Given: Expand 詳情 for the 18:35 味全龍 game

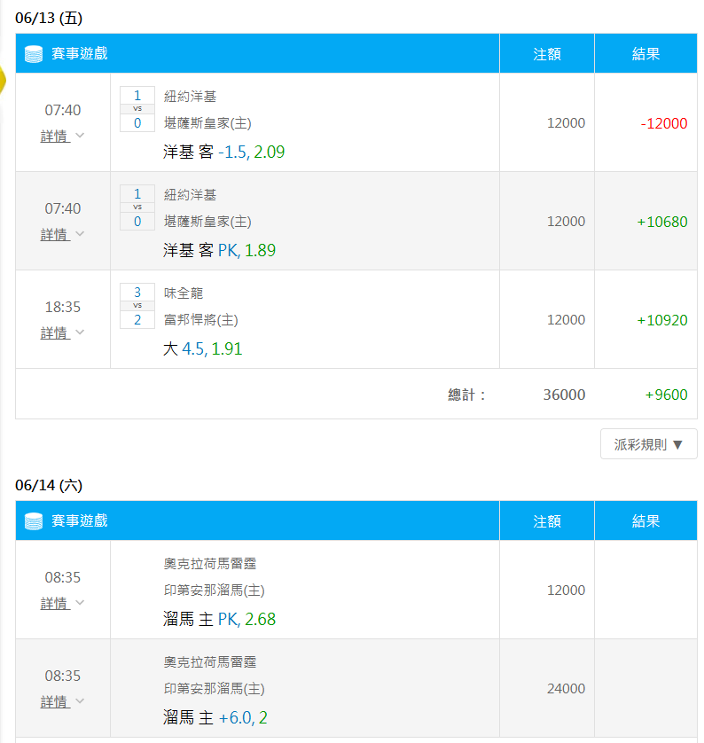Looking at the screenshot, I should coord(62,332).
